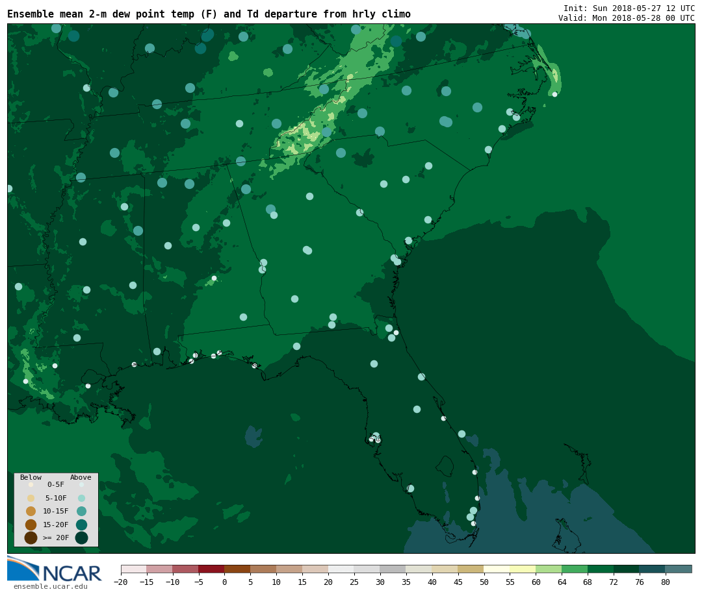Screen dimensions: 702x594
Task: Select the 0 to 5 brown colorbar swatch
Action: (238, 569)
